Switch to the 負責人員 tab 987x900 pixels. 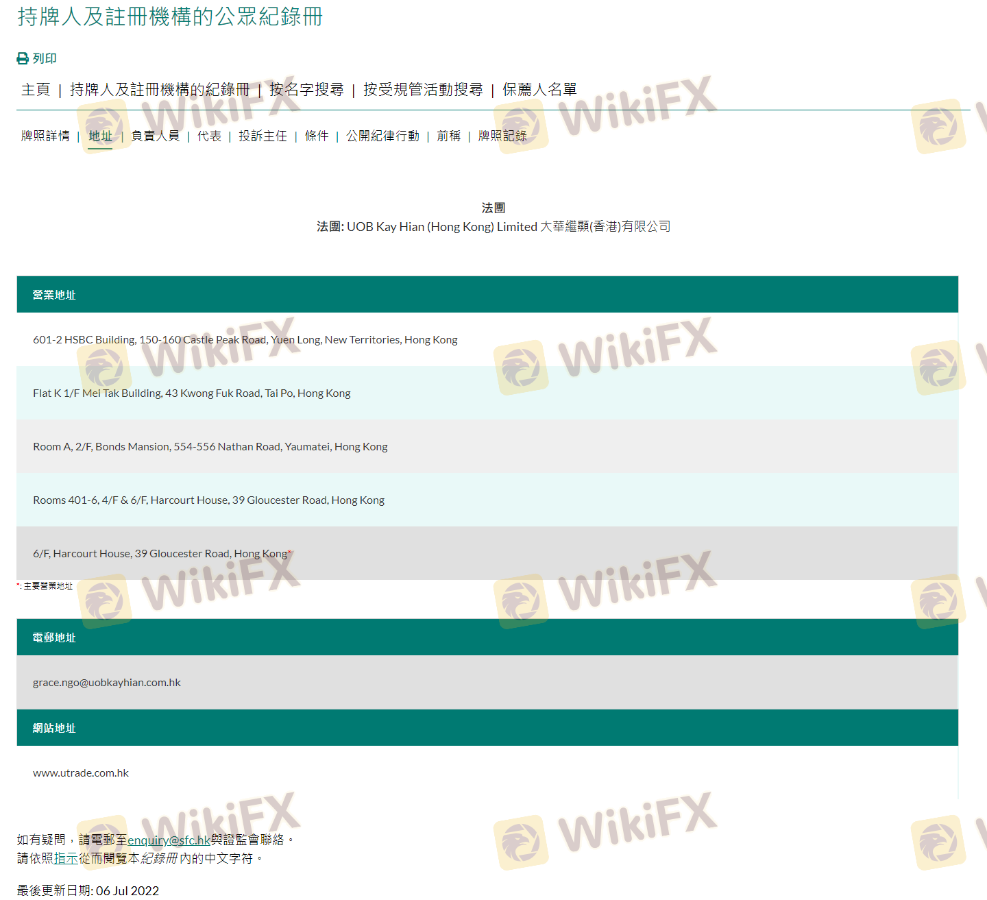[155, 136]
